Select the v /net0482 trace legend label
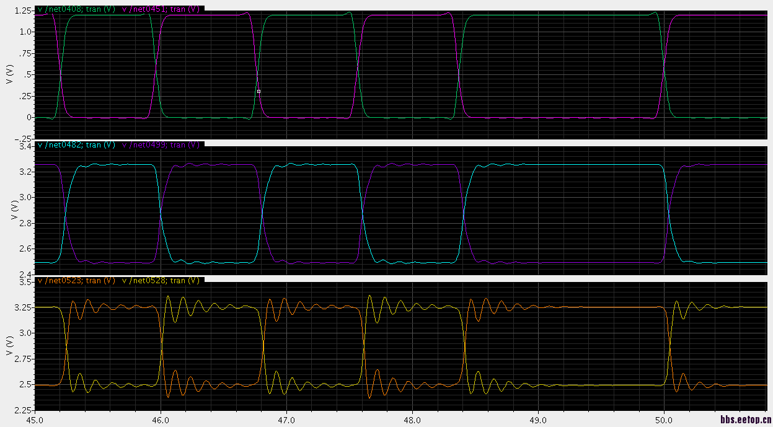The image size is (773, 427). point(76,144)
